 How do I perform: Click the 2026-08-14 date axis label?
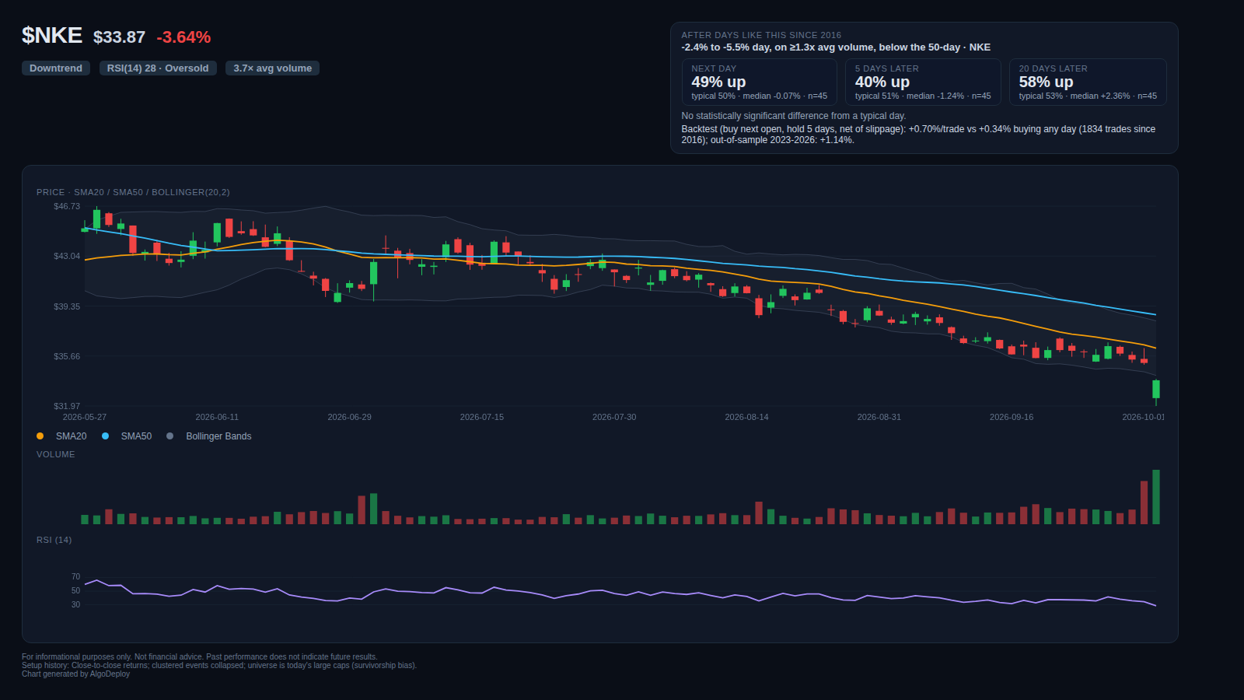click(x=746, y=417)
